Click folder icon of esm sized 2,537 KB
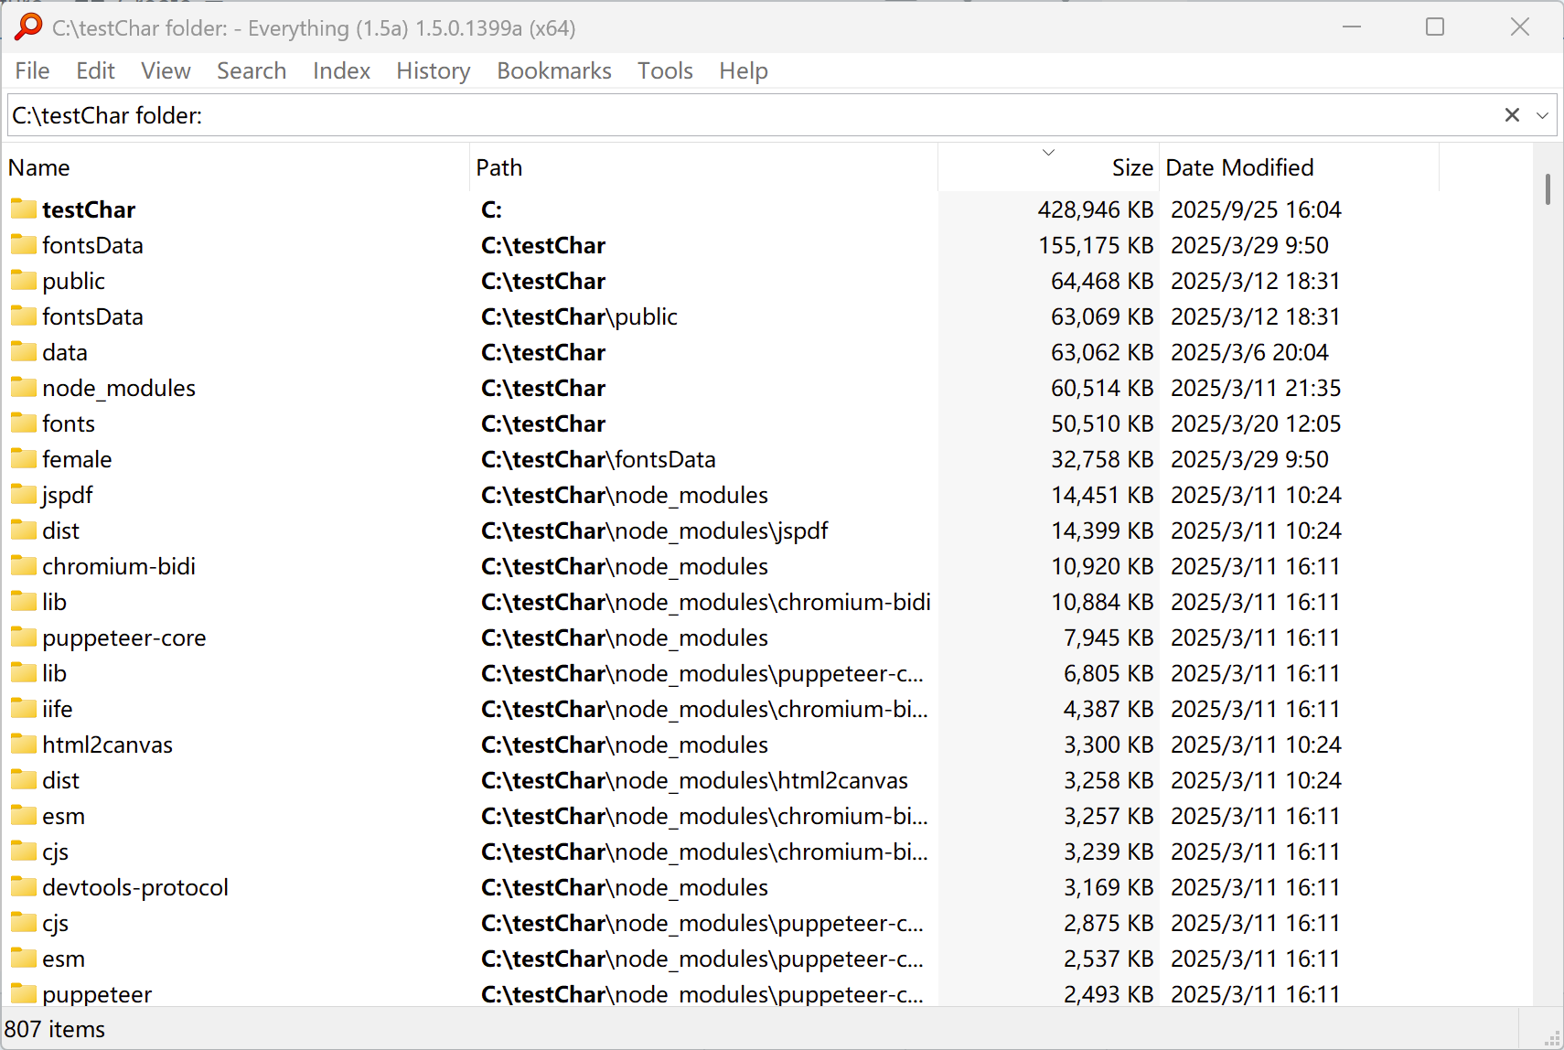 coord(24,959)
